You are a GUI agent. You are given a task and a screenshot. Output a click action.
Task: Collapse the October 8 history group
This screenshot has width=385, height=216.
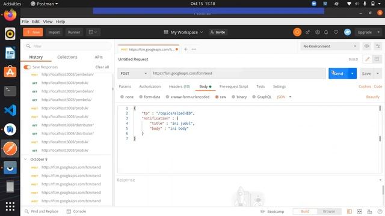(25, 159)
